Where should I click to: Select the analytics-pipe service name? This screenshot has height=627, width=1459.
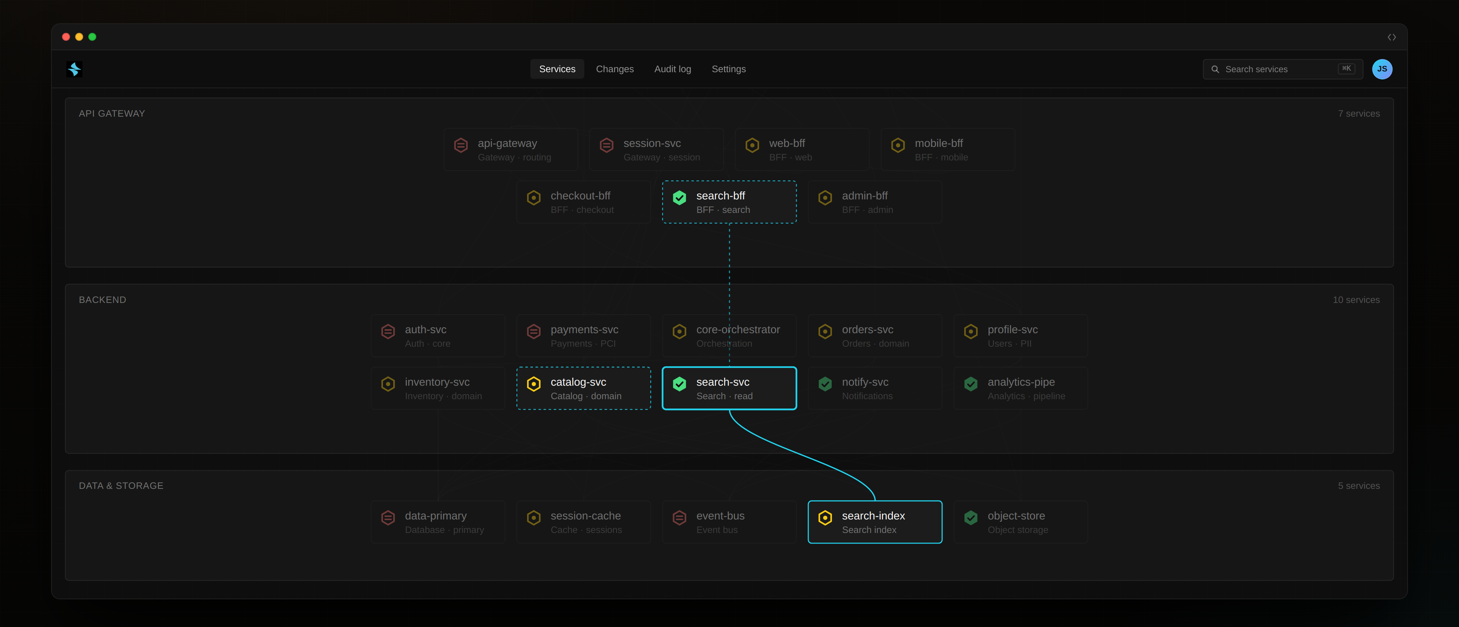pos(1021,382)
